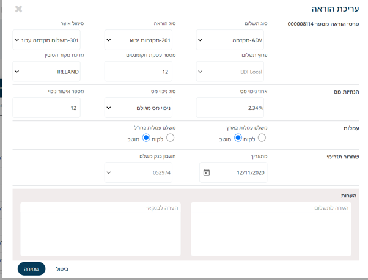Click the מספר עסקת דוקומנטים field
The image size is (368, 280).
(138, 72)
